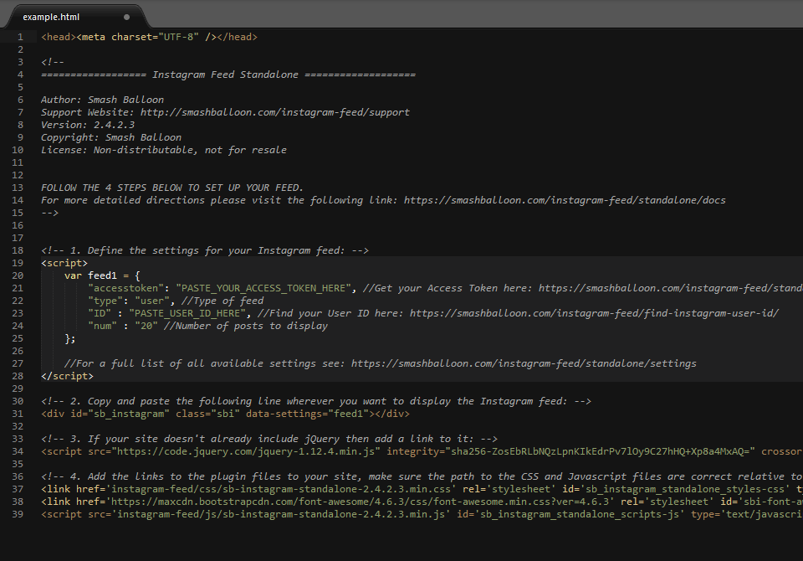
Task: Click the "4. Add the links" comment
Action: click(422, 477)
